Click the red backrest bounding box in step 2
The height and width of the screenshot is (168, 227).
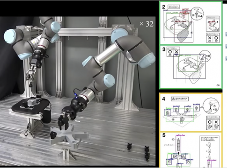(x=184, y=32)
